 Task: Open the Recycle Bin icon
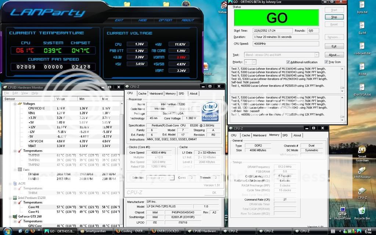pyautogui.click(x=362, y=212)
